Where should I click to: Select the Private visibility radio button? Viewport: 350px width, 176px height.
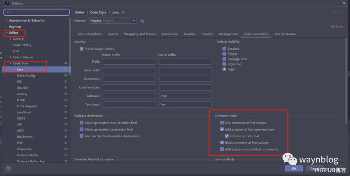click(x=224, y=54)
